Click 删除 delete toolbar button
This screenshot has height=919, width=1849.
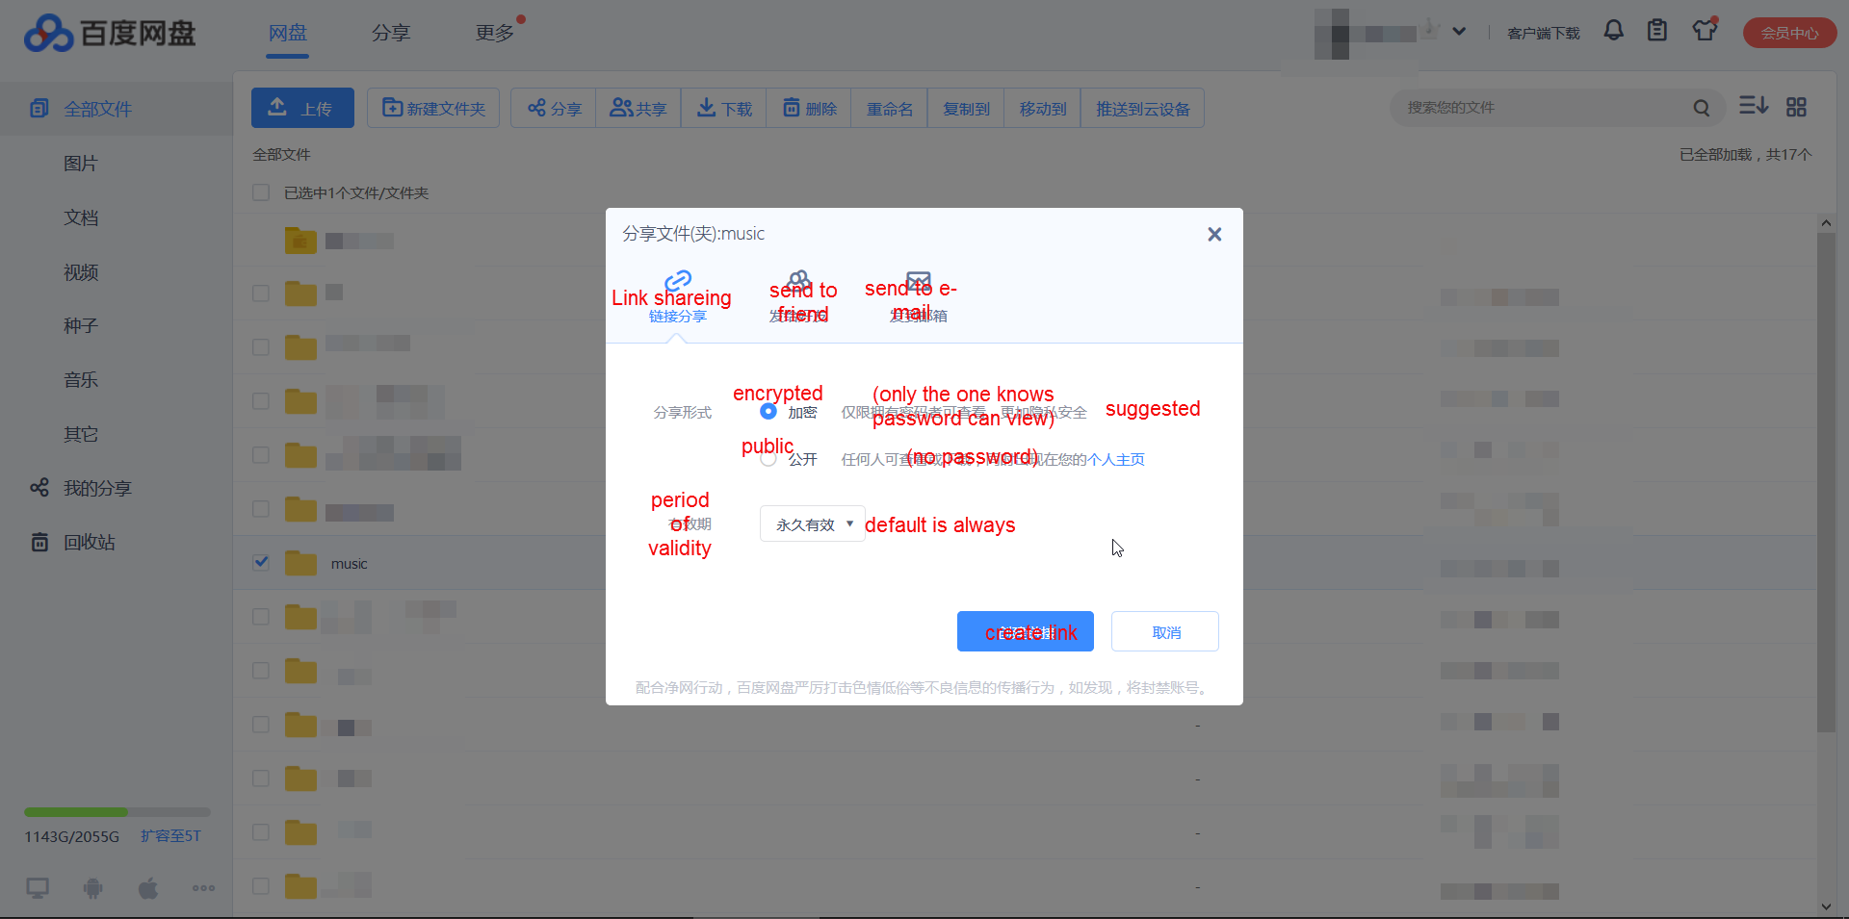(809, 108)
